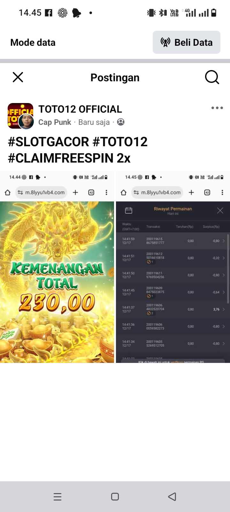Tap the Android back triangle icon

click(172, 497)
